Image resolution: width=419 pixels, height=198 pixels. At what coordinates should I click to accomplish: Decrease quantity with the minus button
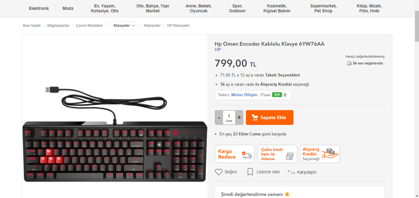click(x=219, y=118)
